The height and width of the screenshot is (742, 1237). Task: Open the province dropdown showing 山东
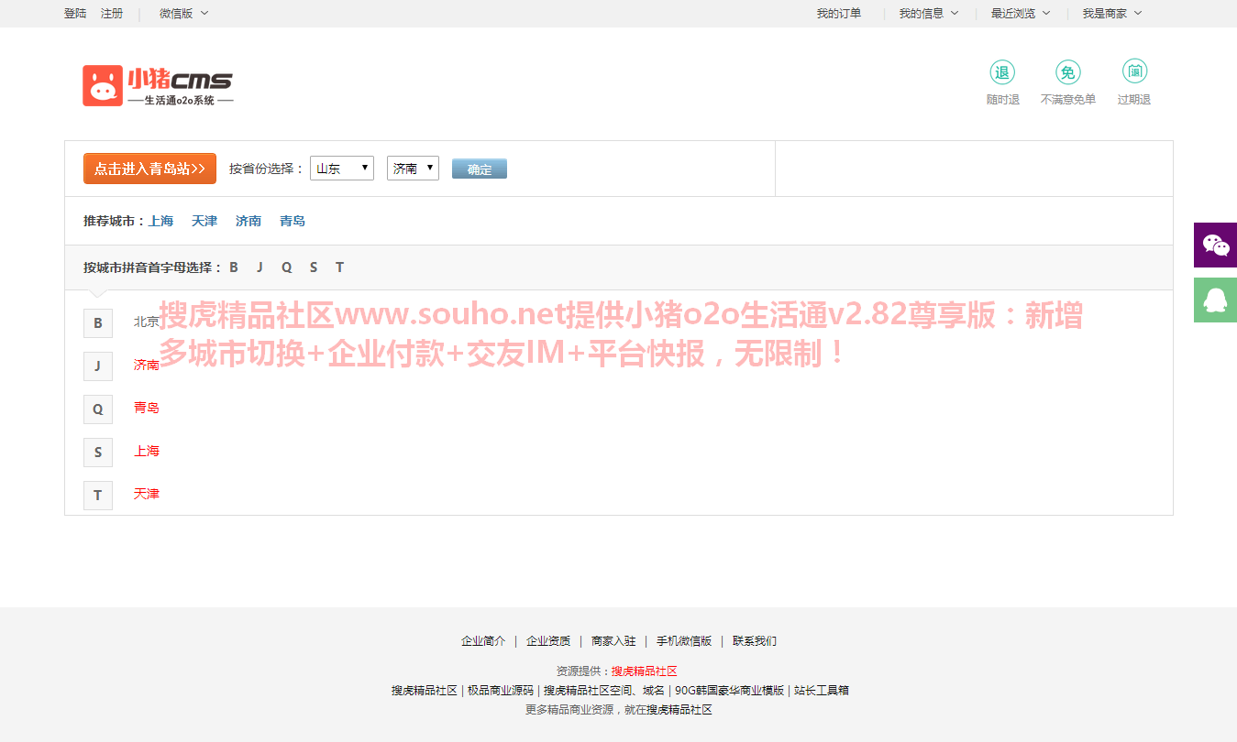[x=342, y=168]
